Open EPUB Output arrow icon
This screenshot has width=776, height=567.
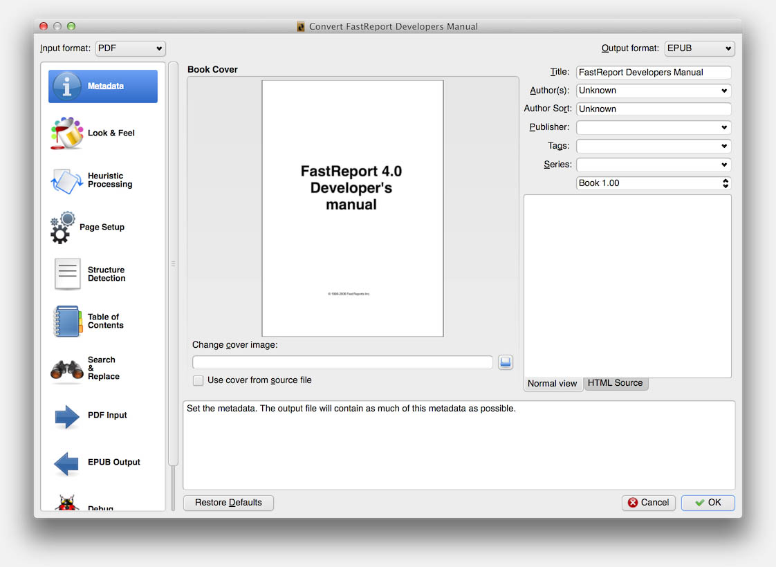tap(67, 463)
